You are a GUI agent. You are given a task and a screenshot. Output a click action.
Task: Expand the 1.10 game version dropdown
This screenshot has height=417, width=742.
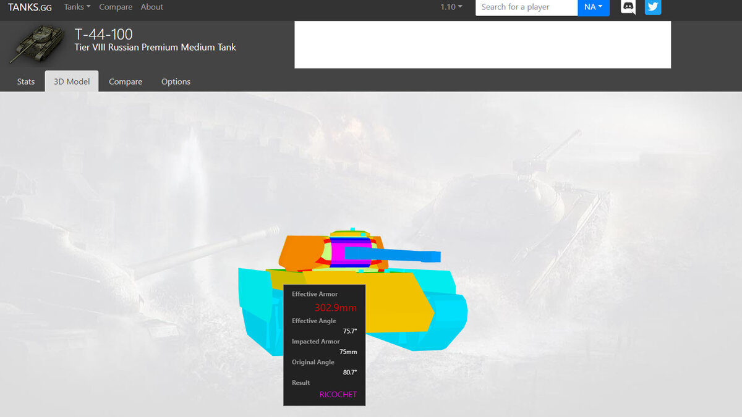451,7
